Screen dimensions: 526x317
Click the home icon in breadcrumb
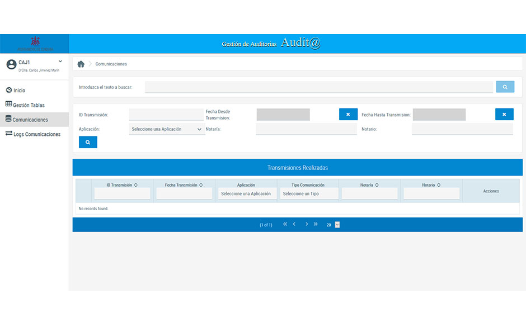click(x=81, y=64)
